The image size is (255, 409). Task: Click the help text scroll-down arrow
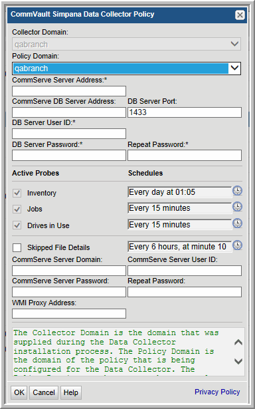[238, 361]
